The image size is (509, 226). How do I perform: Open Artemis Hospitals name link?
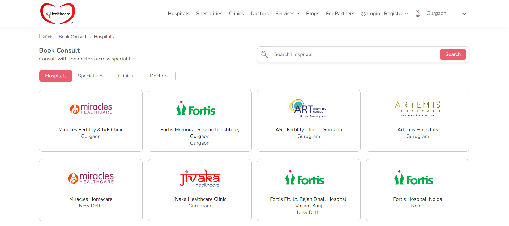pos(418,130)
